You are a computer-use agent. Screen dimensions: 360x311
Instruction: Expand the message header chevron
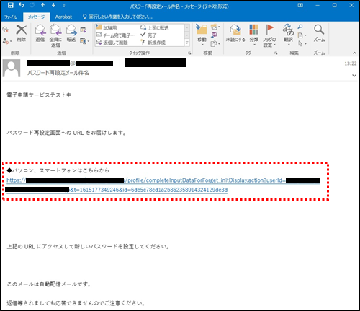point(354,76)
